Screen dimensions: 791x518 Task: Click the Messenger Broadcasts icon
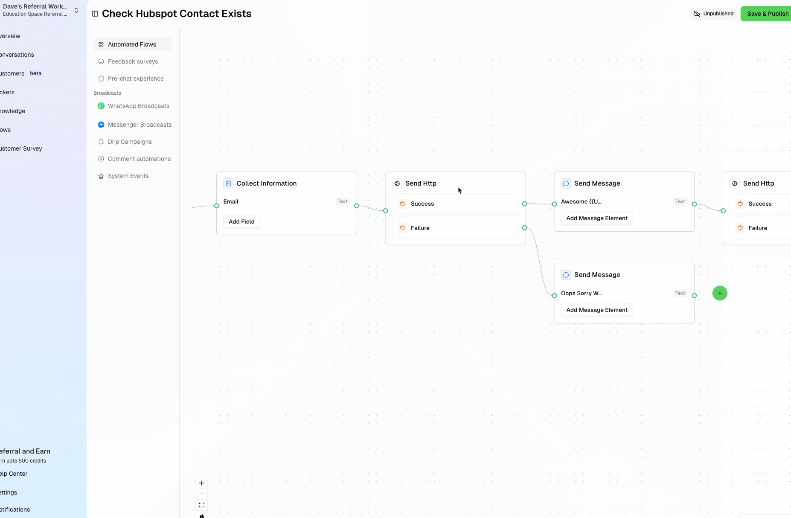coord(101,124)
